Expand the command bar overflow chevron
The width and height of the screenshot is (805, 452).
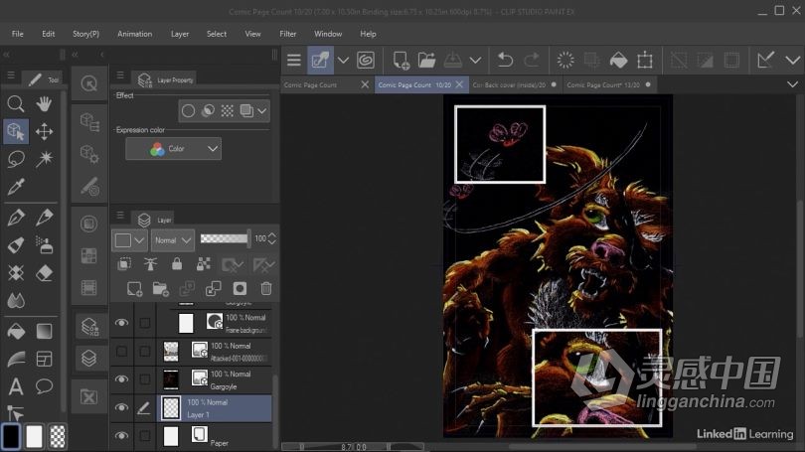(793, 61)
